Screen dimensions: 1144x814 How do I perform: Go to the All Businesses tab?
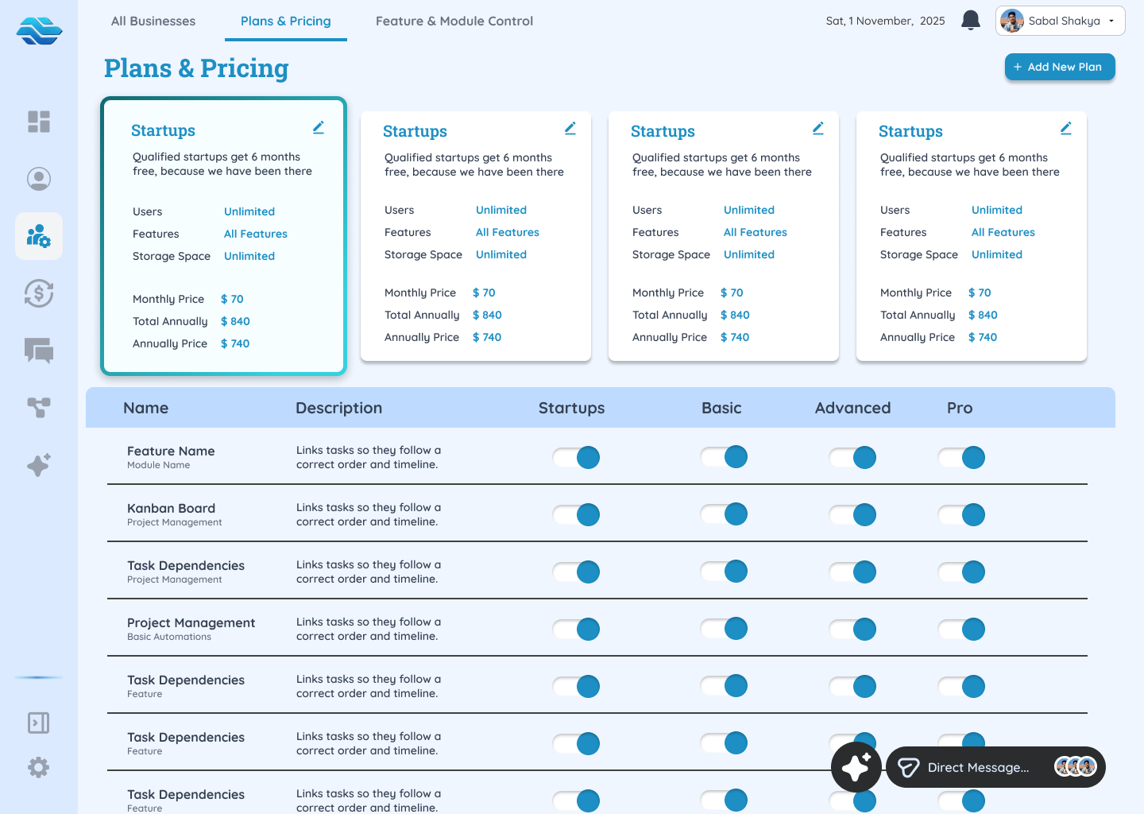153,21
